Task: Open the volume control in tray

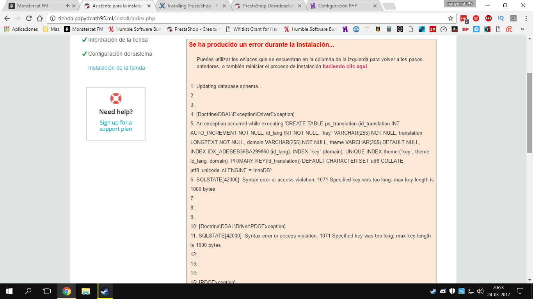Action: click(x=480, y=291)
